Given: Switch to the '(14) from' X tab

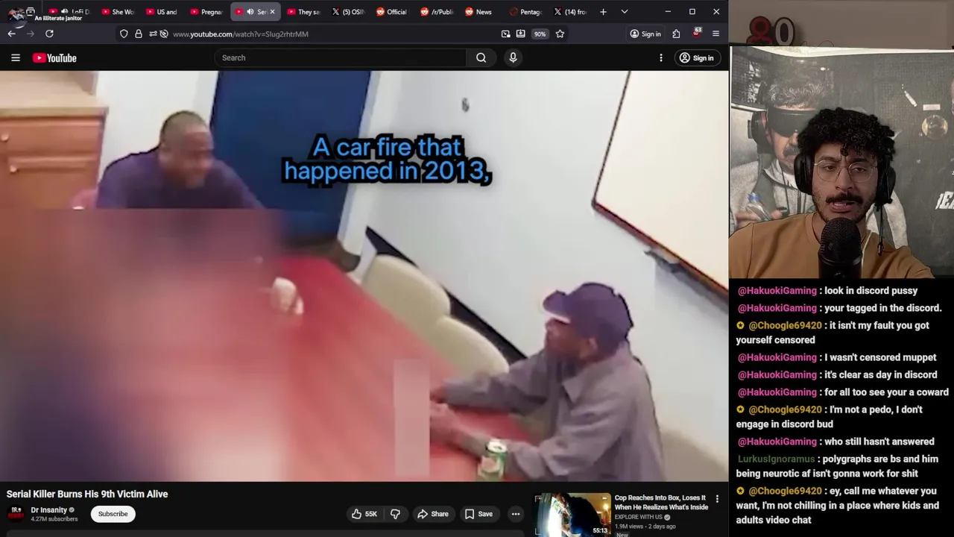Looking at the screenshot, I should click(x=569, y=12).
